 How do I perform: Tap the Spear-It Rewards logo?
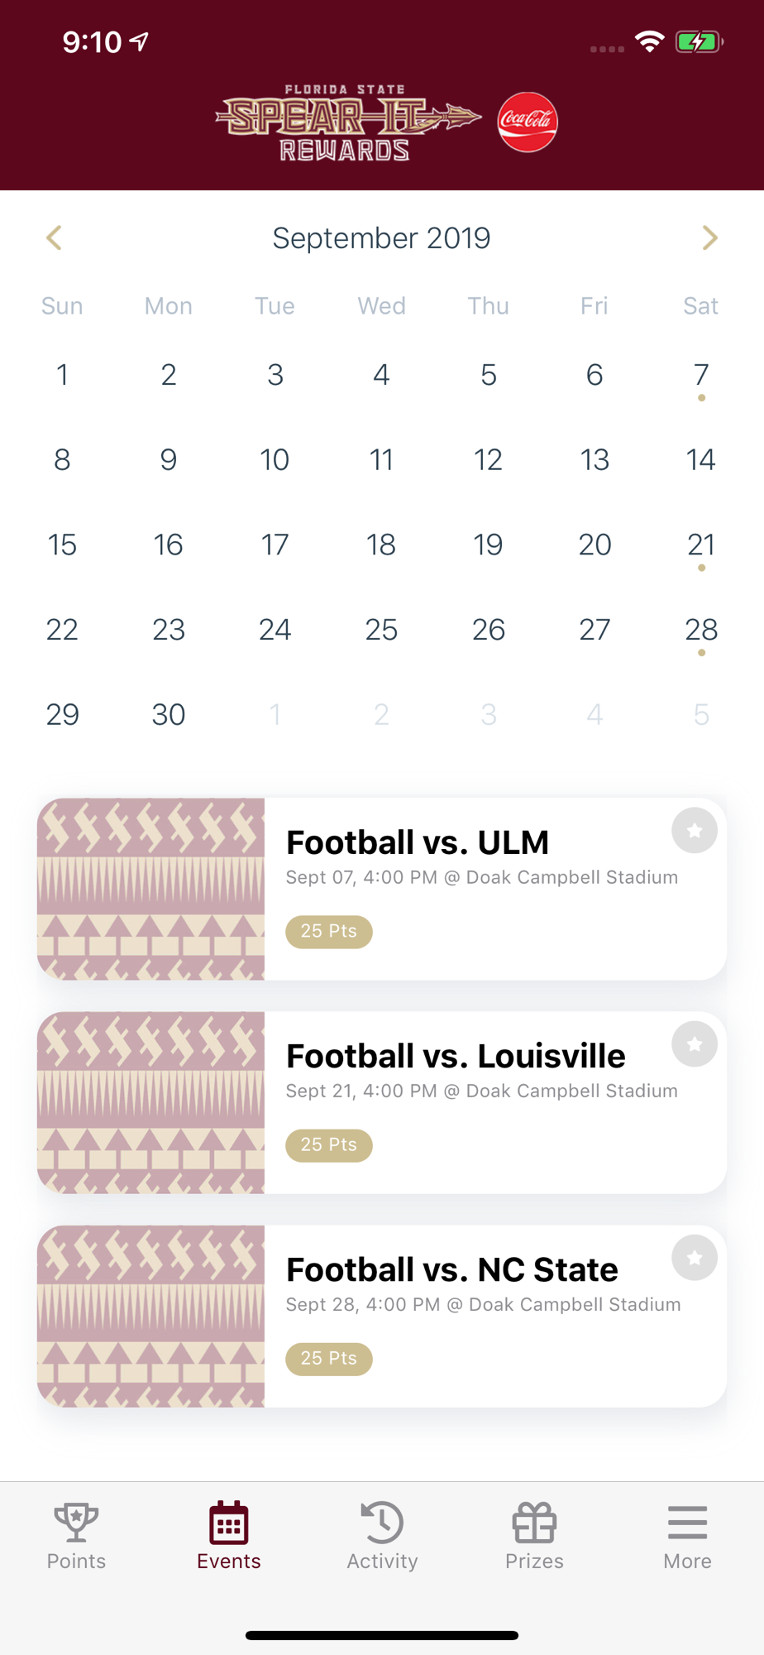348,122
